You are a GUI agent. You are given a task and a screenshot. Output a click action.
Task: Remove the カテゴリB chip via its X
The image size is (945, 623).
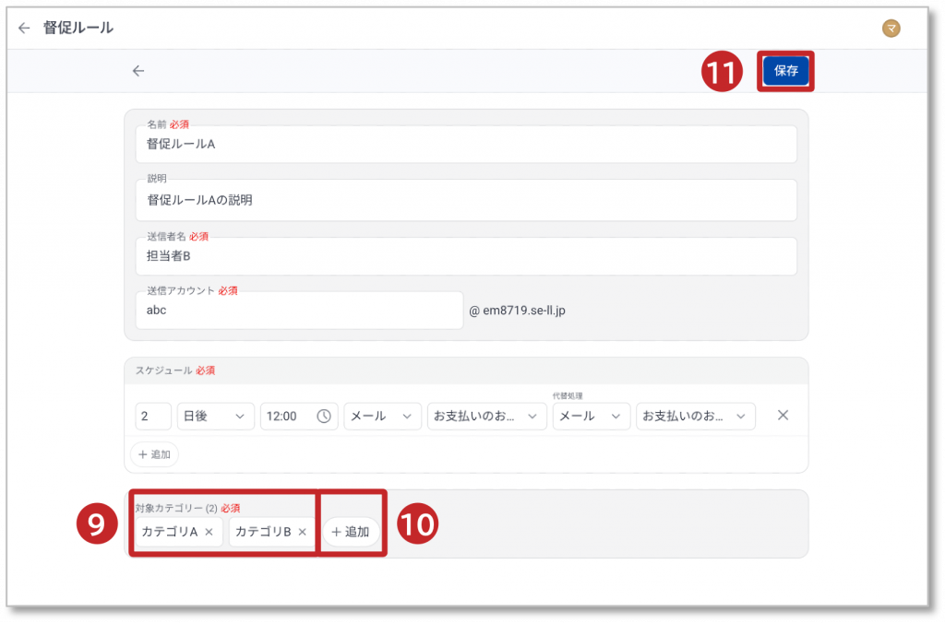point(302,532)
